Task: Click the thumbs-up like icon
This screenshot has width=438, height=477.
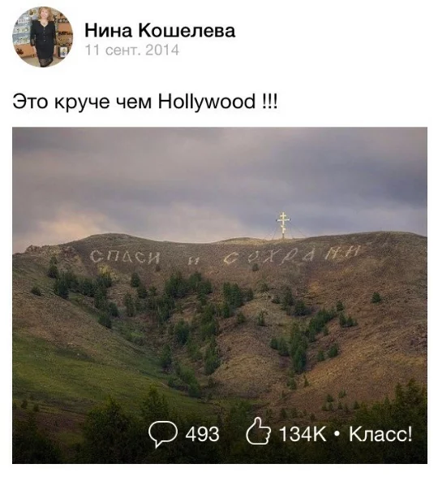Action: 258,431
